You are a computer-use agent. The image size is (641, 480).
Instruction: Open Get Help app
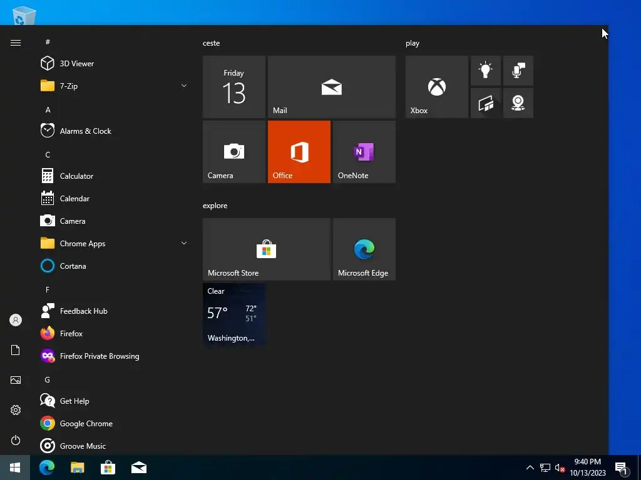(x=114, y=401)
